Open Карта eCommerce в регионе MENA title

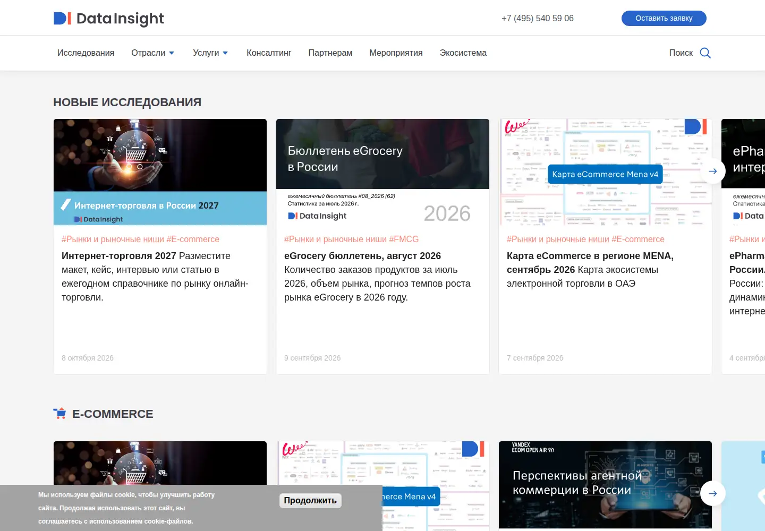[590, 263]
